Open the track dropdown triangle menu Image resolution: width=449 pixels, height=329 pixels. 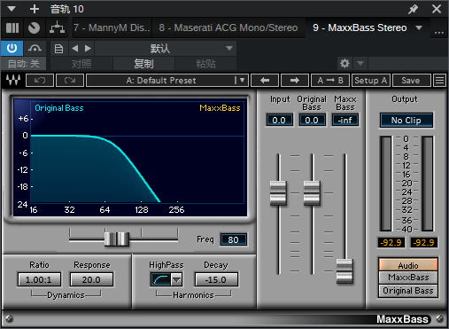12,9
